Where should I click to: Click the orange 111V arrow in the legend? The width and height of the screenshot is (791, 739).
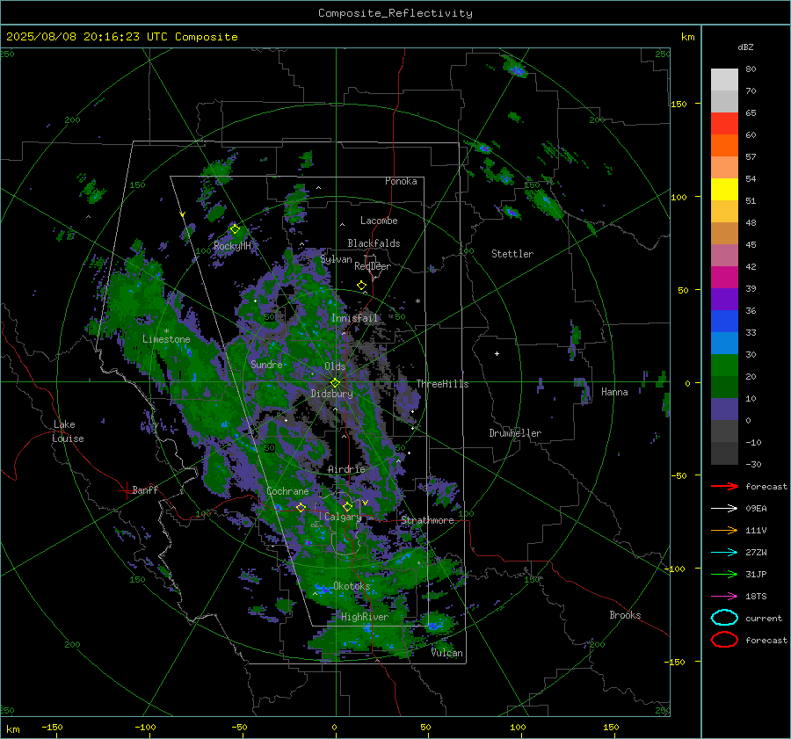(x=724, y=530)
